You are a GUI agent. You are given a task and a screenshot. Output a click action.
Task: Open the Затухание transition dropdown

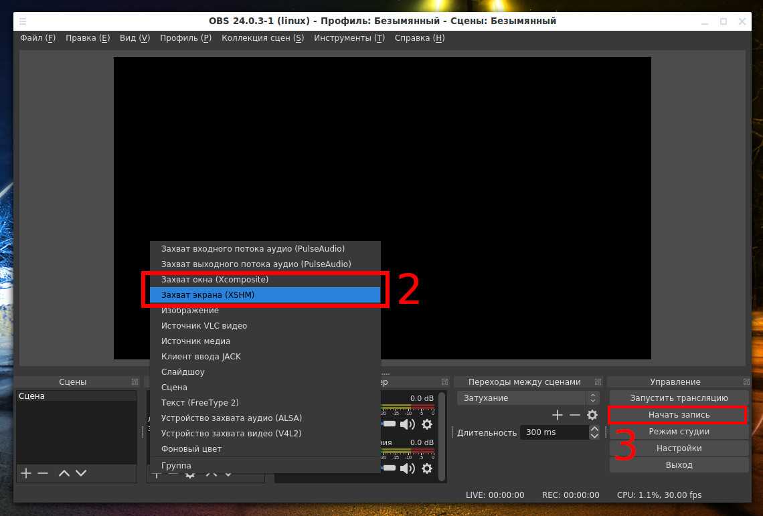pos(527,398)
